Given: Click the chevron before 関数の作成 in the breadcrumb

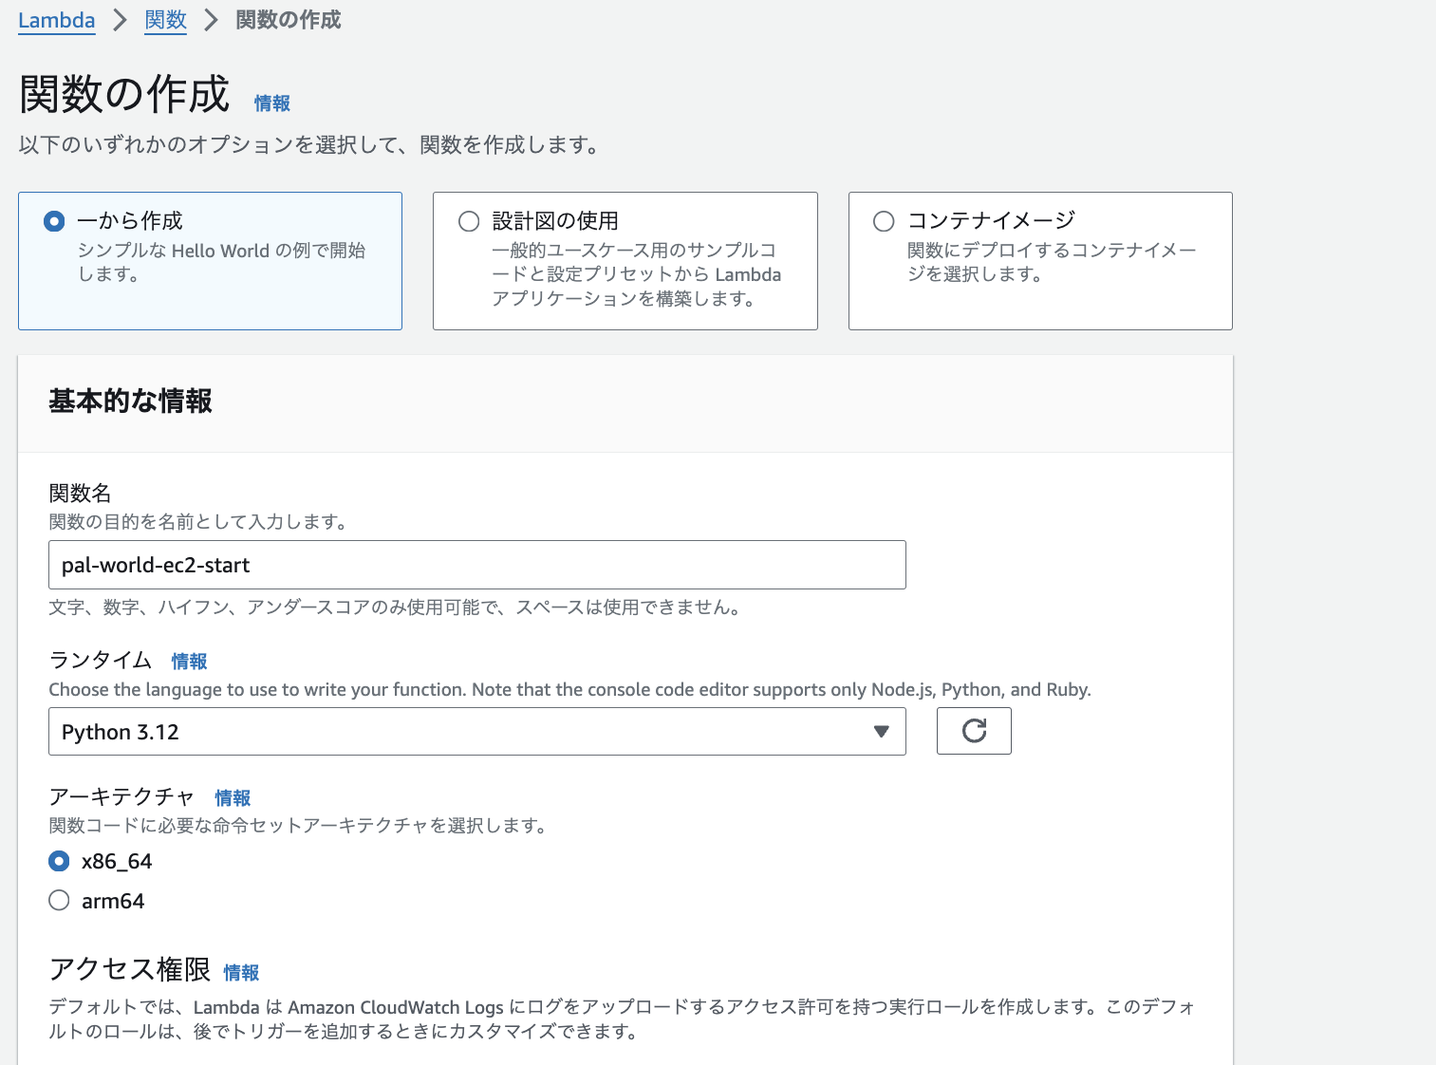Looking at the screenshot, I should (211, 20).
